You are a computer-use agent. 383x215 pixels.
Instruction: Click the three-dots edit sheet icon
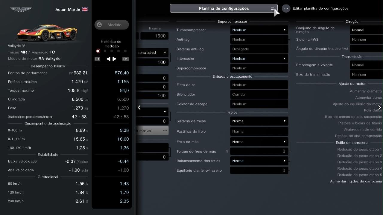coord(286,8)
